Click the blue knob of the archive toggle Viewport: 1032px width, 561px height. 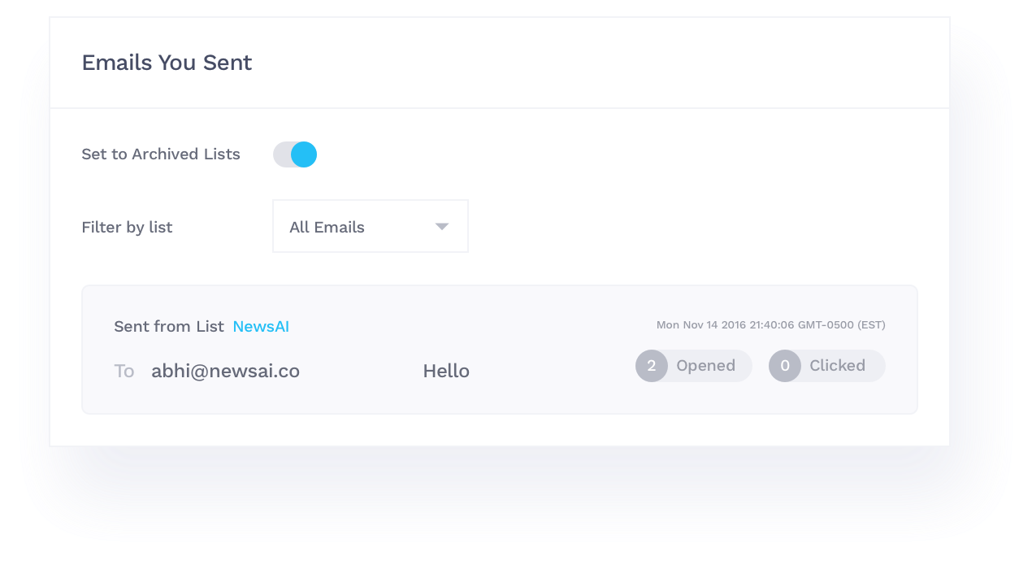(304, 154)
